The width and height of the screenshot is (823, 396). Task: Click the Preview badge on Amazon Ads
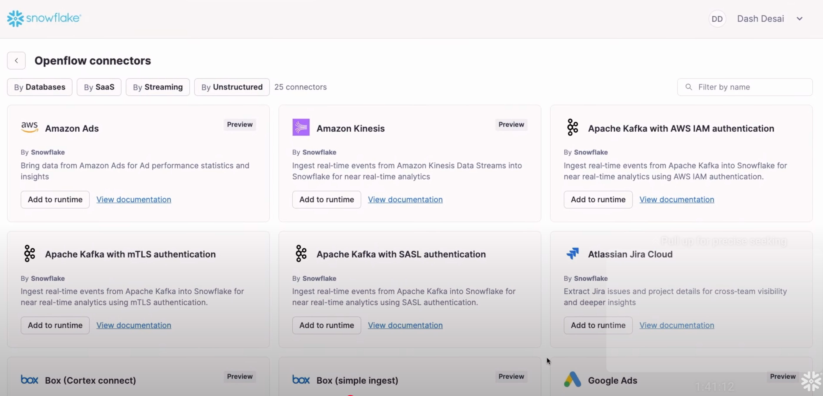click(240, 124)
